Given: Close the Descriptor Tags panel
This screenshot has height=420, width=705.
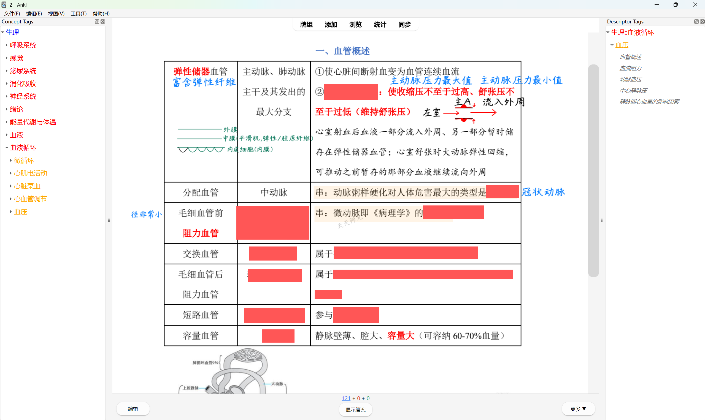Looking at the screenshot, I should [702, 21].
